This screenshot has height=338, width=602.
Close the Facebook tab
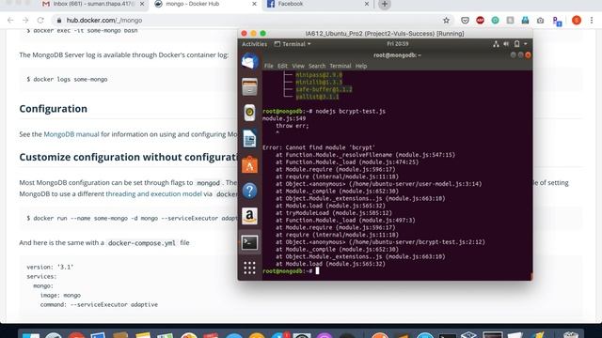tap(366, 4)
